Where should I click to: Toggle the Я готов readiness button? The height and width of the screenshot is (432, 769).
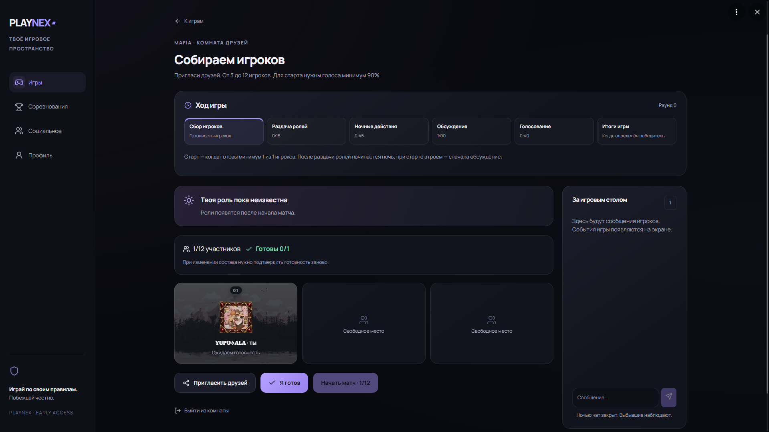tap(284, 383)
